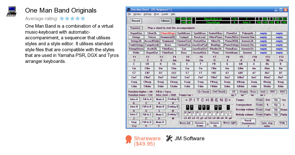Play the G7 chord button
Image resolution: width=295 pixels, height=155 pixels.
click(227, 73)
